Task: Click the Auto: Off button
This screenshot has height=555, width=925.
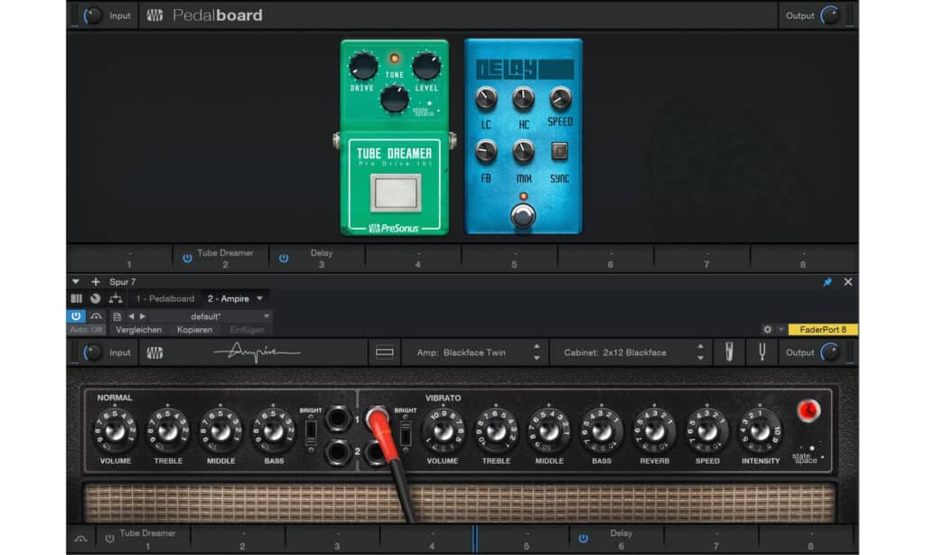Action: click(x=86, y=329)
